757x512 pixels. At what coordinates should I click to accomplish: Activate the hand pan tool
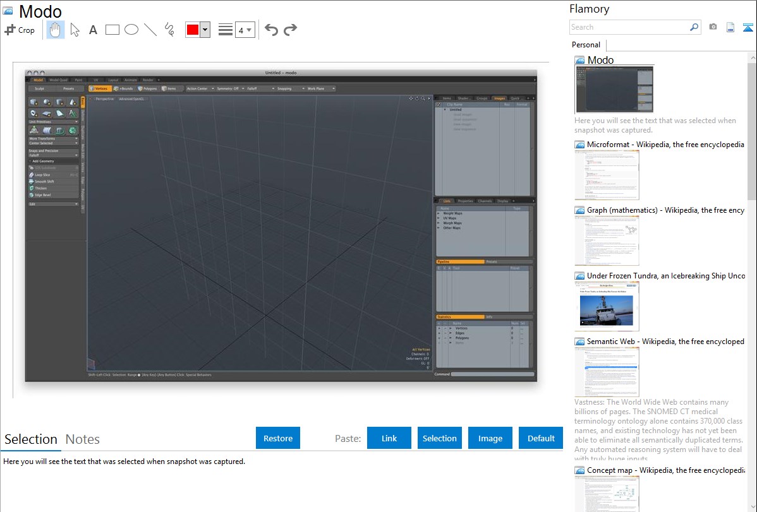click(x=55, y=30)
